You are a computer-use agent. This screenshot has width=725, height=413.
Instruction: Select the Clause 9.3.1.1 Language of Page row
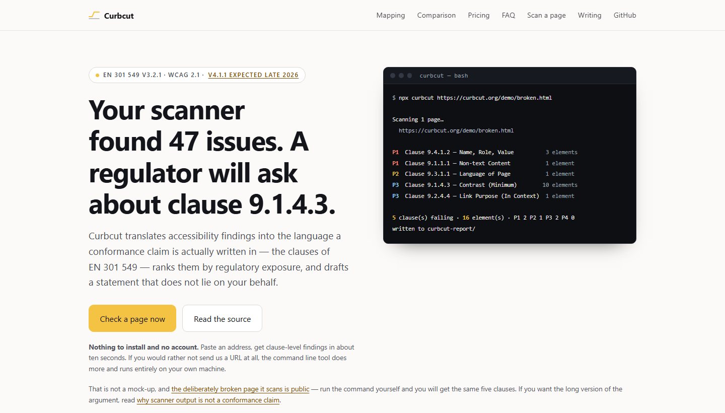pyautogui.click(x=483, y=174)
